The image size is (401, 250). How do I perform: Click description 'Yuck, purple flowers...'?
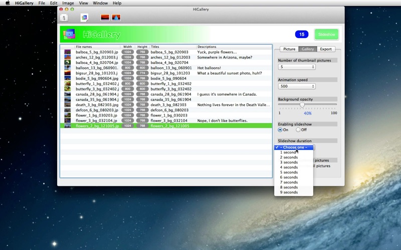tap(217, 52)
